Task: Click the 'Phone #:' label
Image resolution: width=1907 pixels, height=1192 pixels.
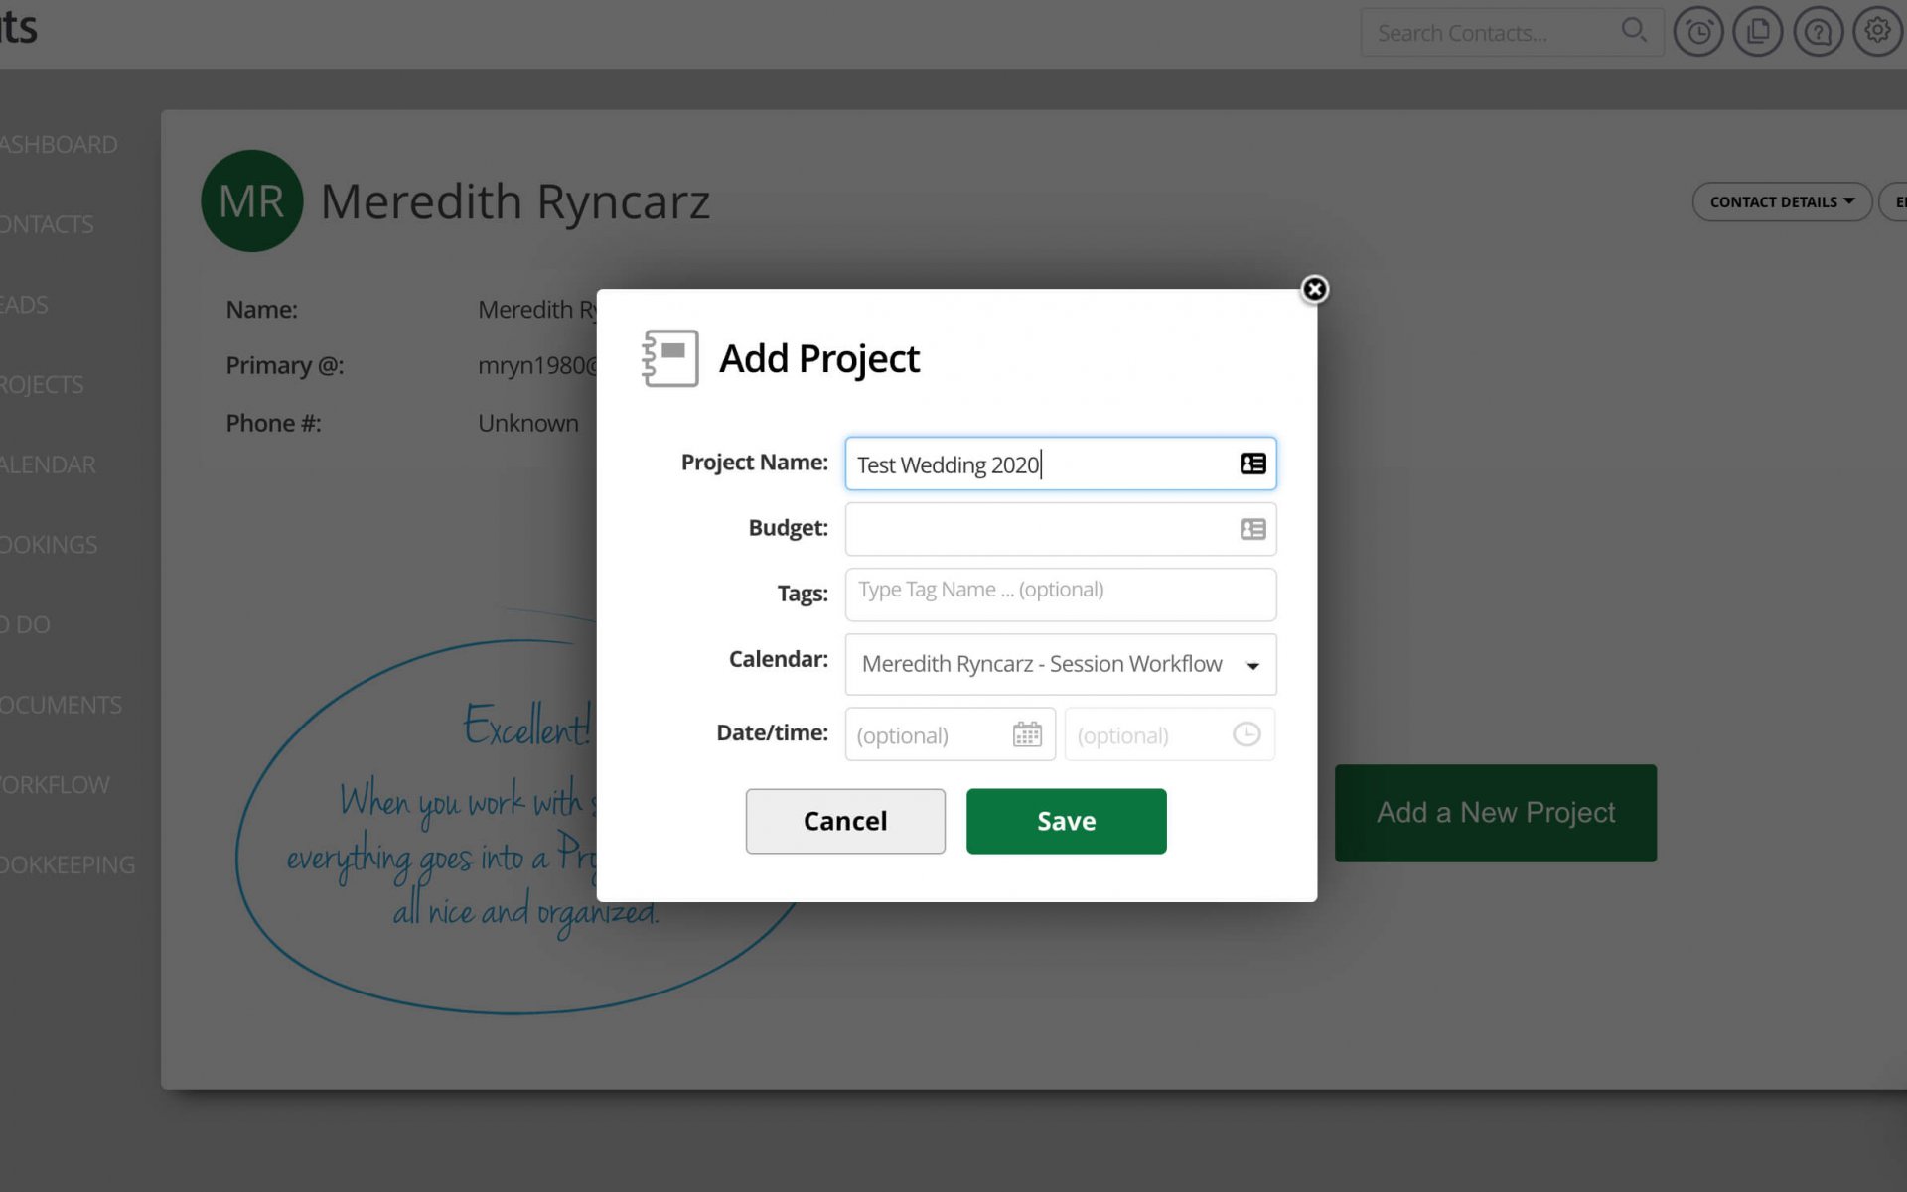Action: tap(273, 424)
